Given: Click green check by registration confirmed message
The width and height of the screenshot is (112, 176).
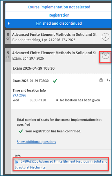Looking at the screenshot, I should click(21, 131).
